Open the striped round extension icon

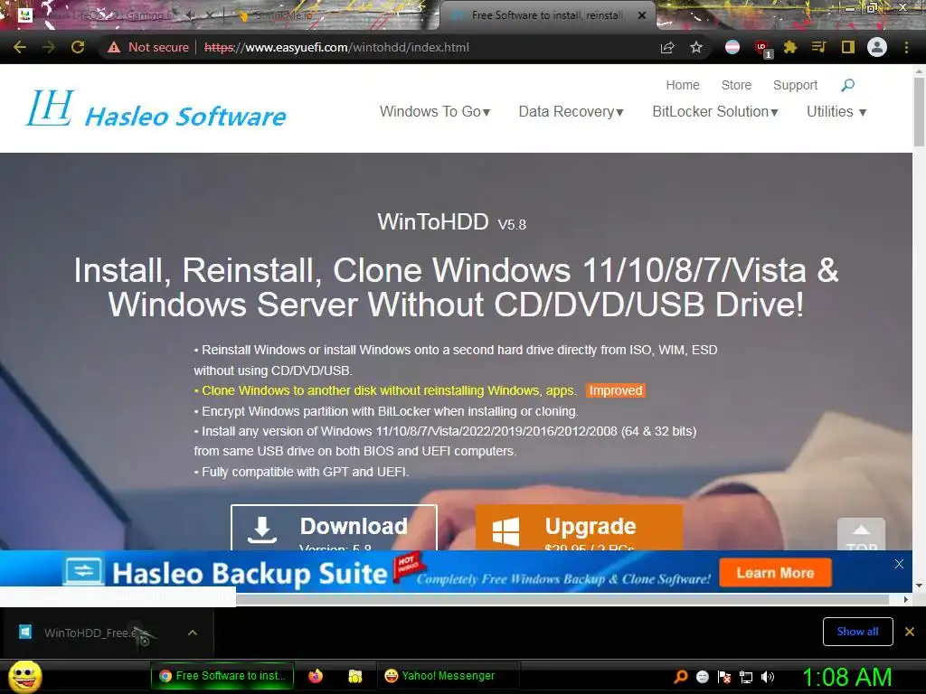coord(732,47)
